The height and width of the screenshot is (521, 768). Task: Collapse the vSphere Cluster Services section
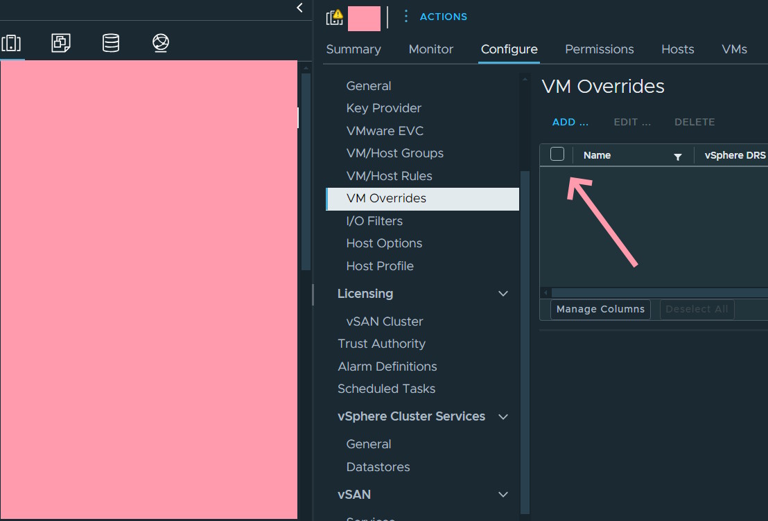(x=503, y=416)
